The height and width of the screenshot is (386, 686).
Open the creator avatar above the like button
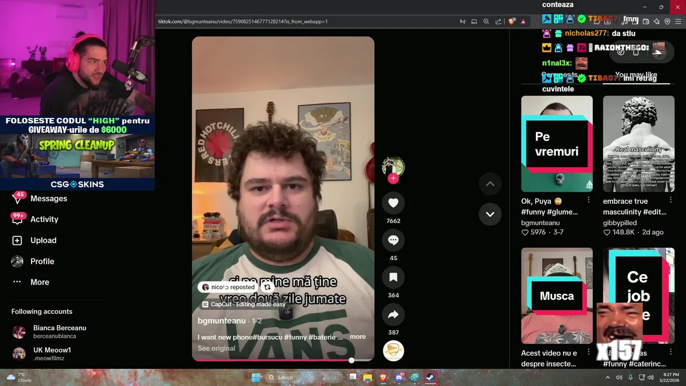click(x=393, y=167)
